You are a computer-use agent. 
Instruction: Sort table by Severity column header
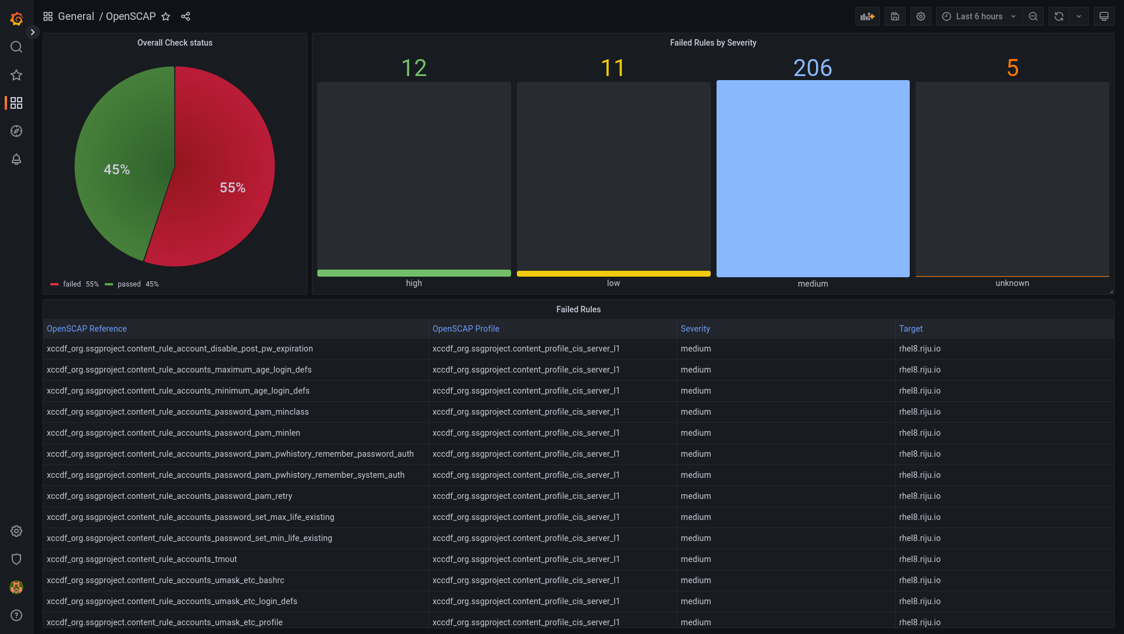pyautogui.click(x=695, y=329)
